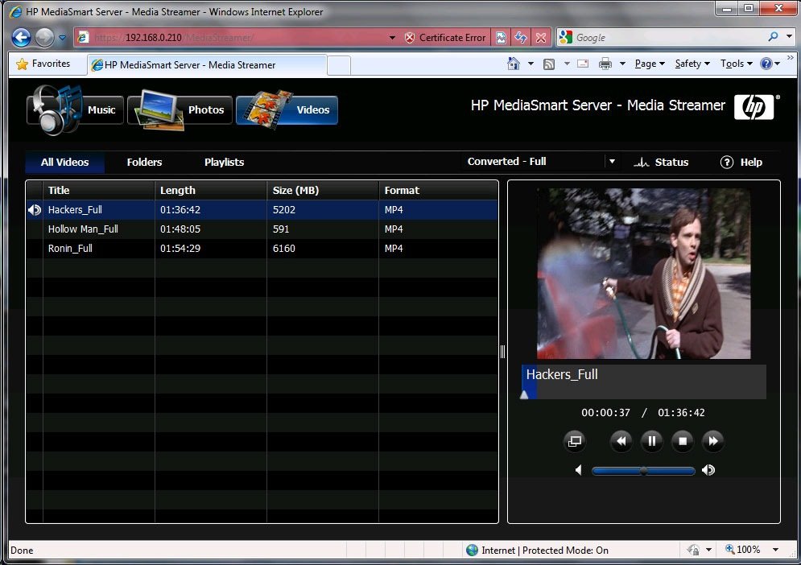Open the Certificate Error warning

coord(445,37)
